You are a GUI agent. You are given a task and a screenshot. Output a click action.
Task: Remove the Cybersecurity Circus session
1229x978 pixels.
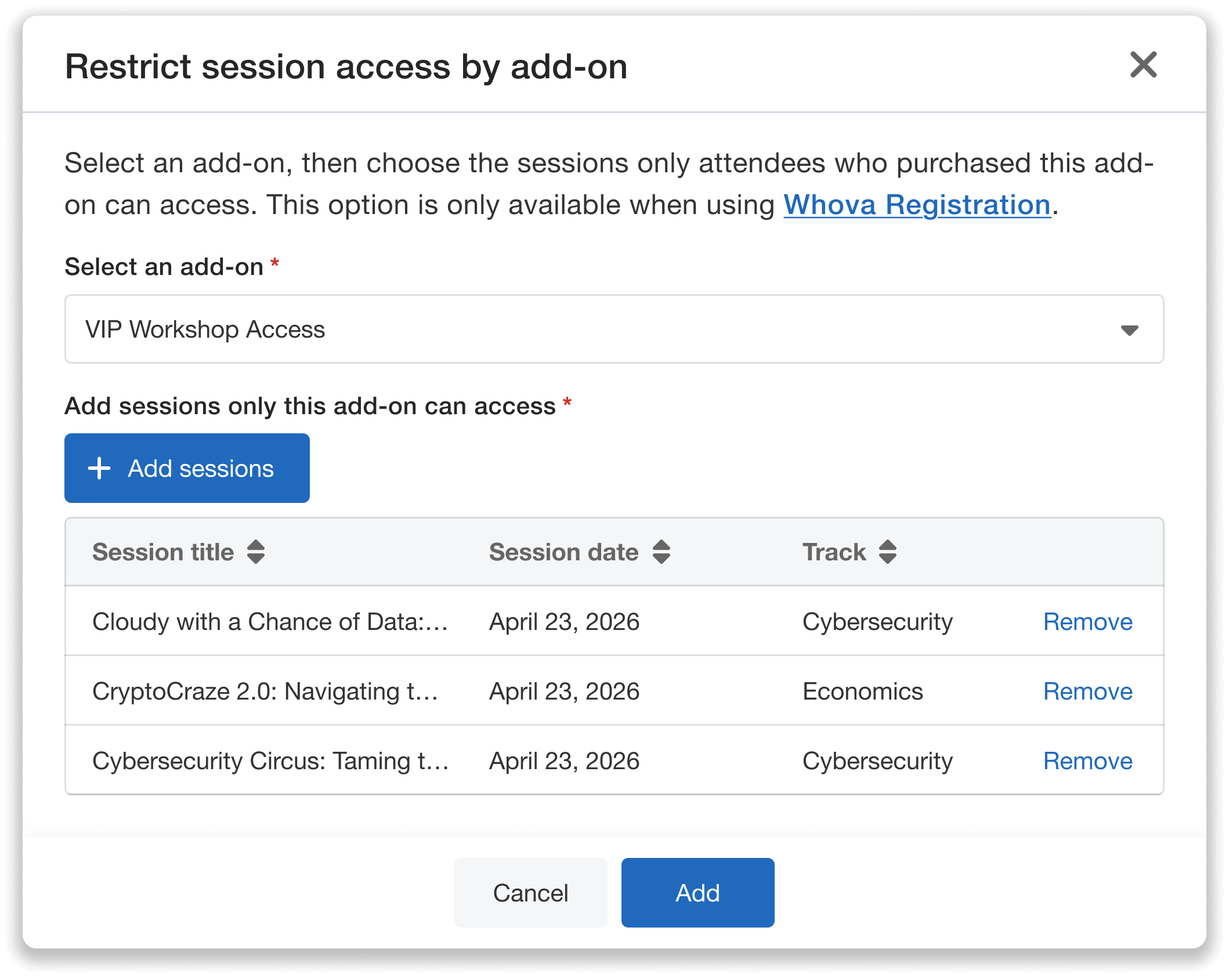coord(1088,760)
